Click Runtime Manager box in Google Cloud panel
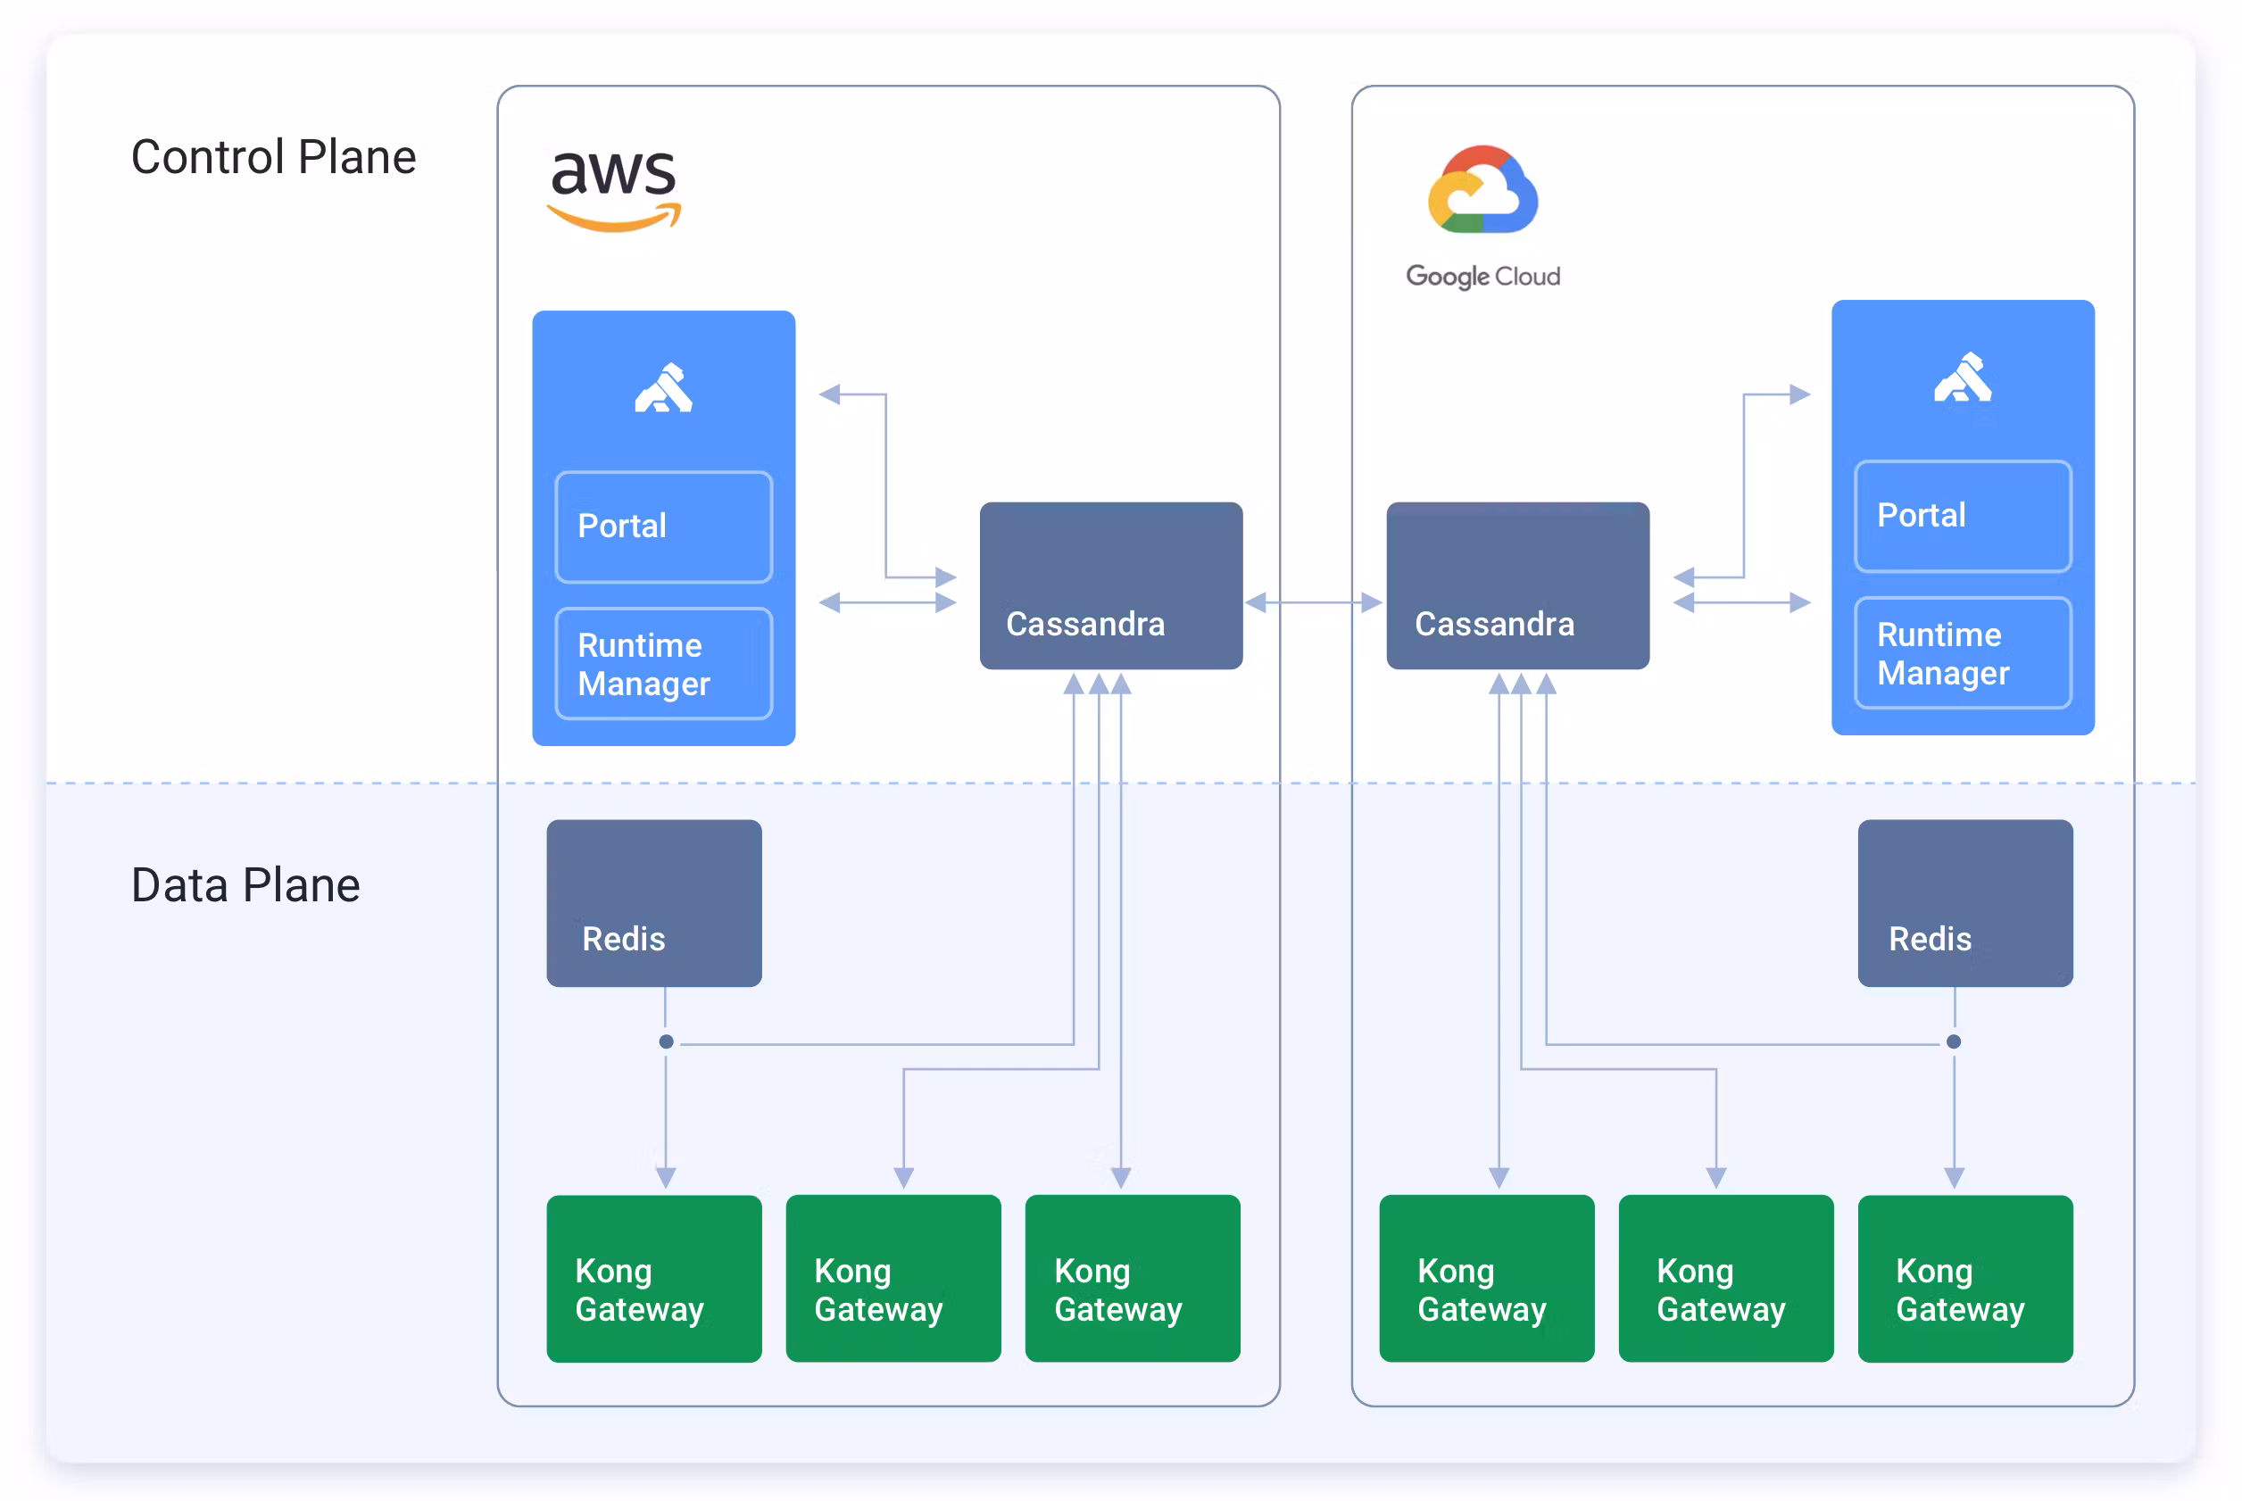This screenshot has width=2242, height=1501. (1963, 653)
